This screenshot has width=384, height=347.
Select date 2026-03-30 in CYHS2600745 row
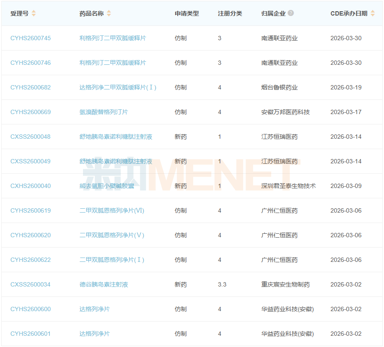(346, 38)
